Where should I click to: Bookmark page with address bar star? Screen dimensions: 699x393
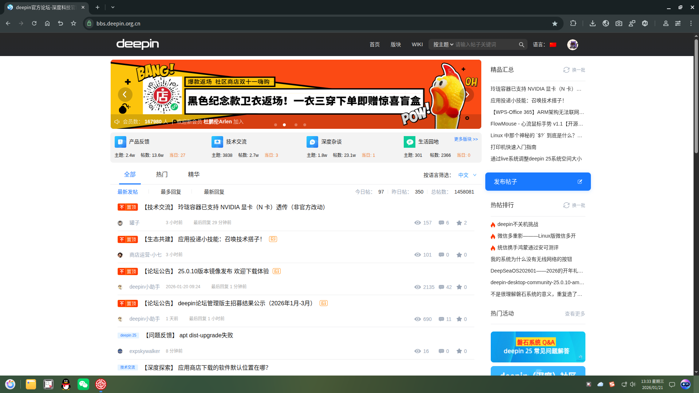click(555, 24)
